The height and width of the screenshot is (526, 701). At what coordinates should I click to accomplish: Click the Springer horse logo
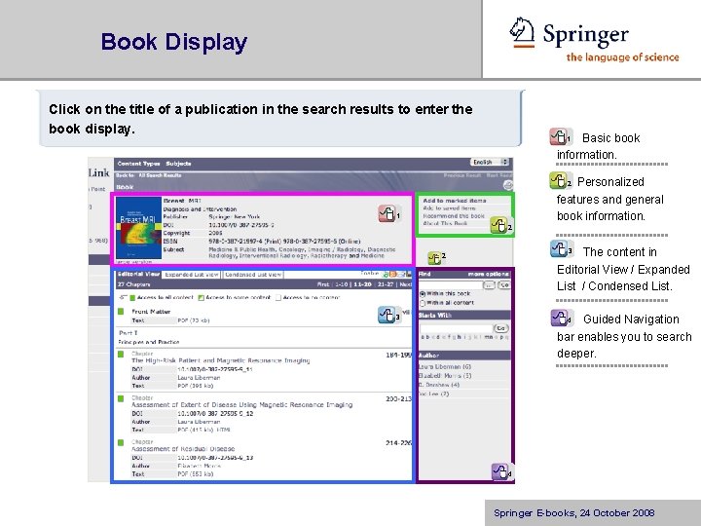point(522,32)
